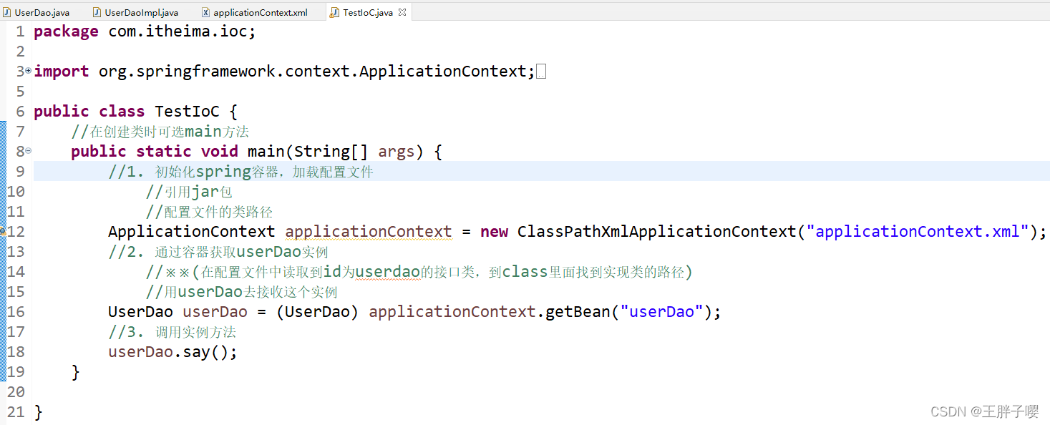Click the main method name on line 8

pos(266,152)
